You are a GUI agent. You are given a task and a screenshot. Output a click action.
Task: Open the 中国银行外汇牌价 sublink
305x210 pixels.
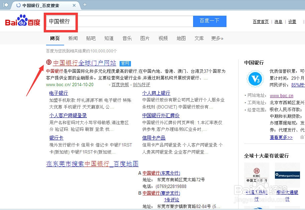[161, 116]
